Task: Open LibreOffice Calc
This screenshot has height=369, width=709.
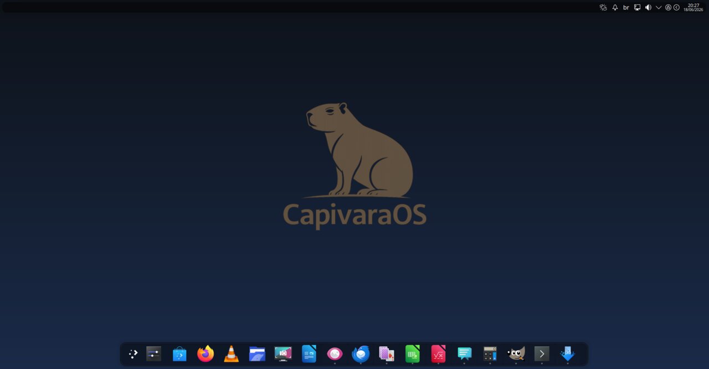Action: (x=413, y=354)
